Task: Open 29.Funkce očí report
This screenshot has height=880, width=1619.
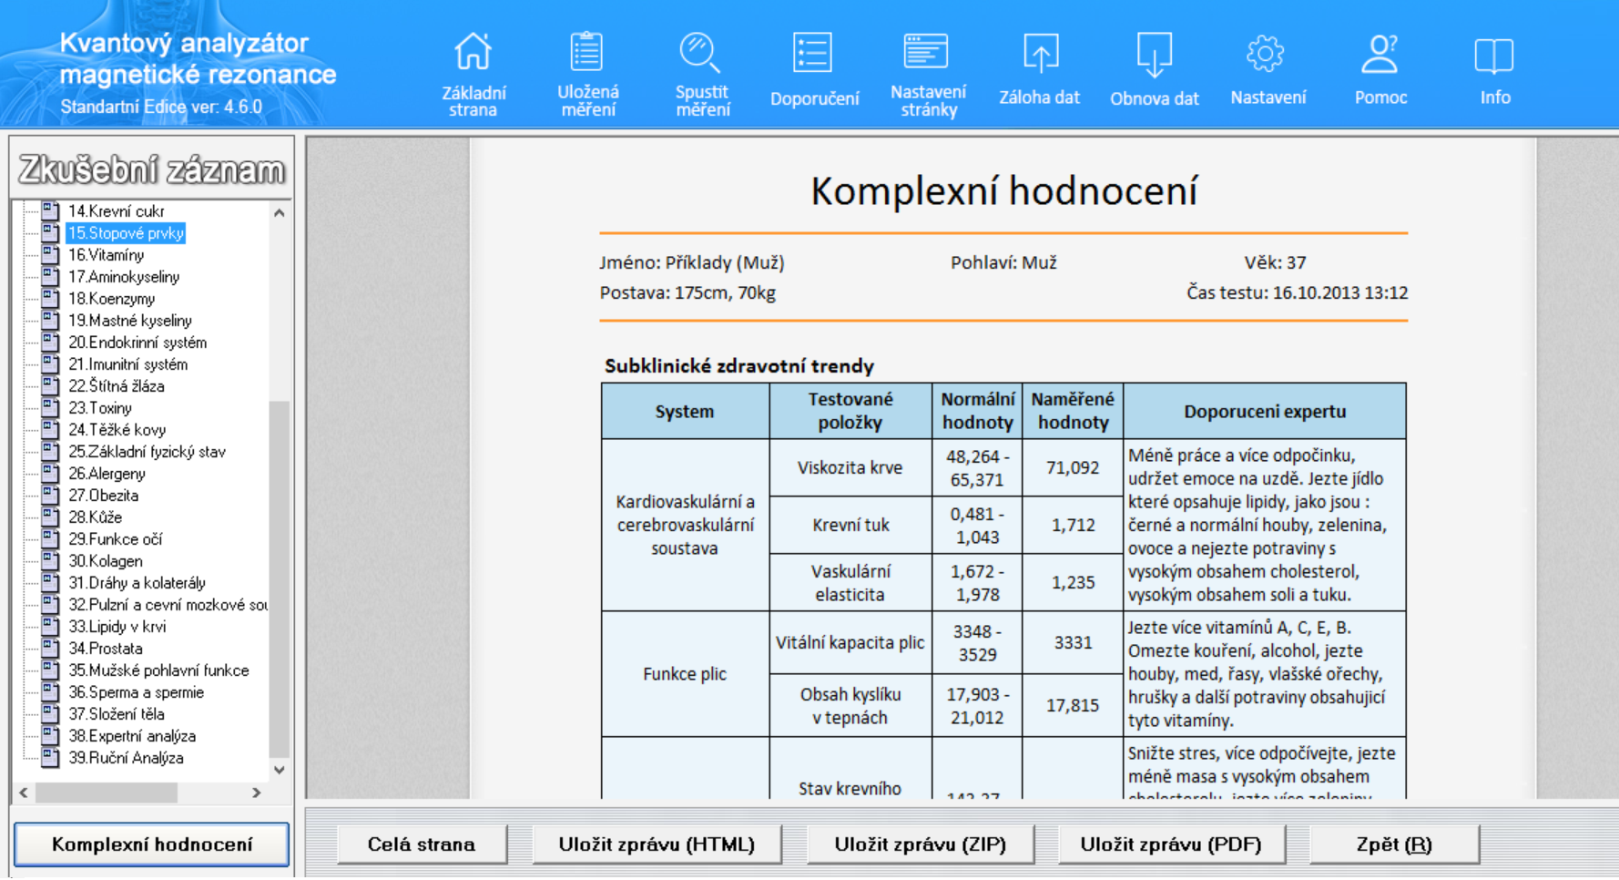Action: [x=116, y=539]
